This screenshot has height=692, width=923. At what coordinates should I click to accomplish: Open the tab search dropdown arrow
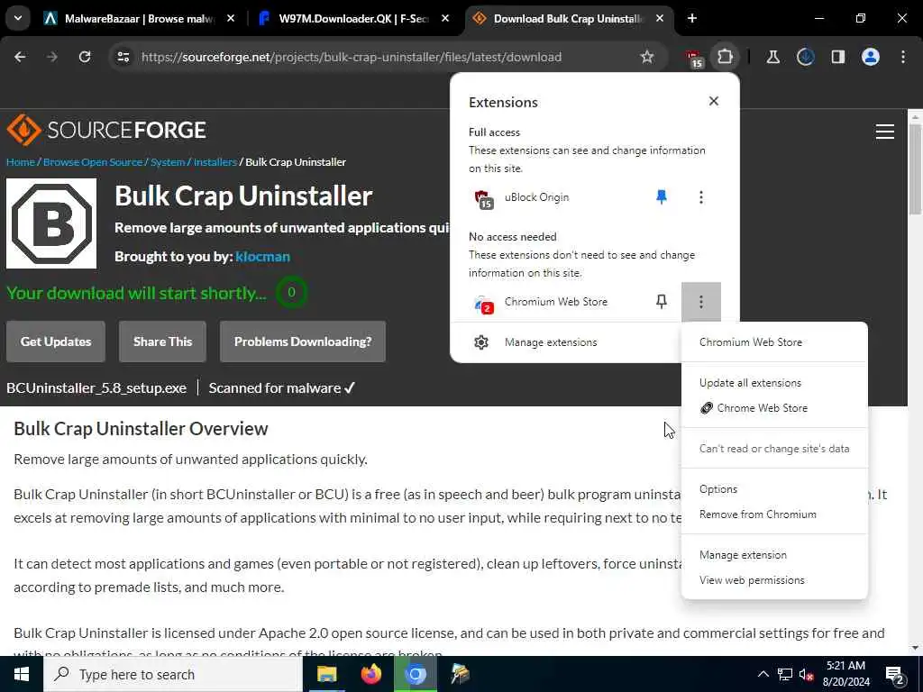point(18,19)
